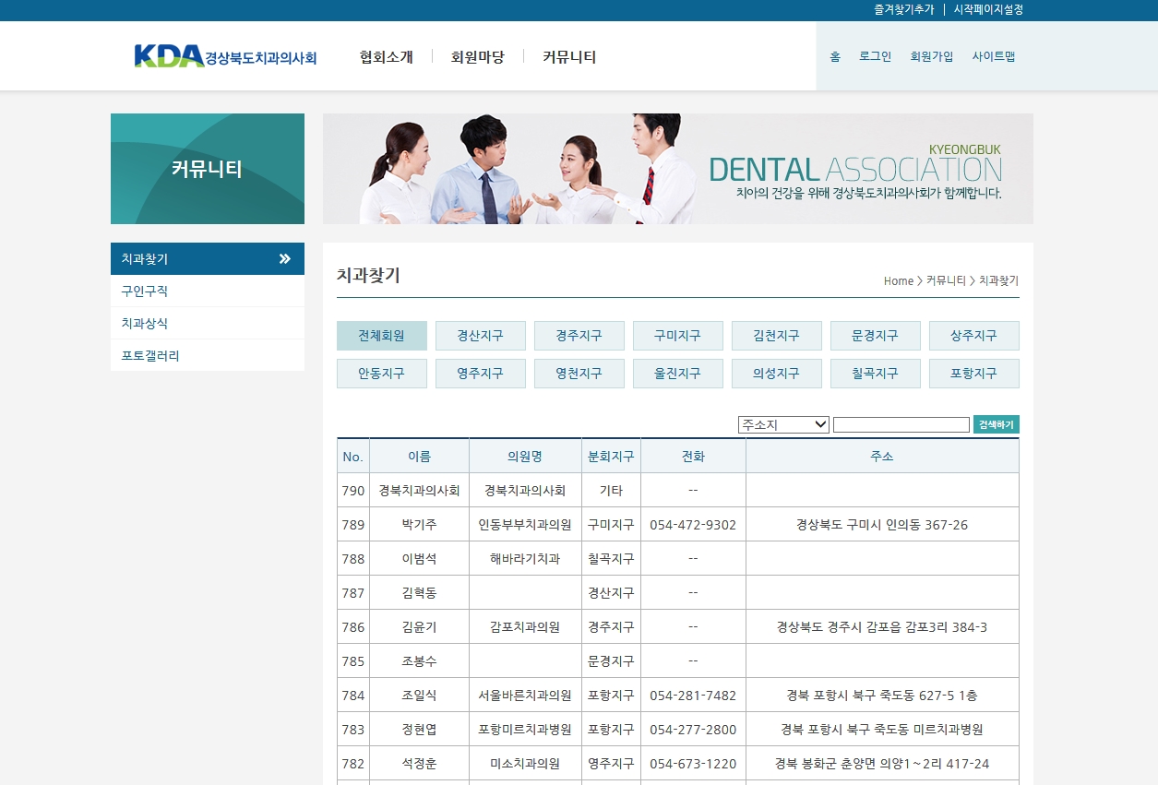Click the name 조봉수
Screen dimensions: 1158x785
[x=420, y=661]
